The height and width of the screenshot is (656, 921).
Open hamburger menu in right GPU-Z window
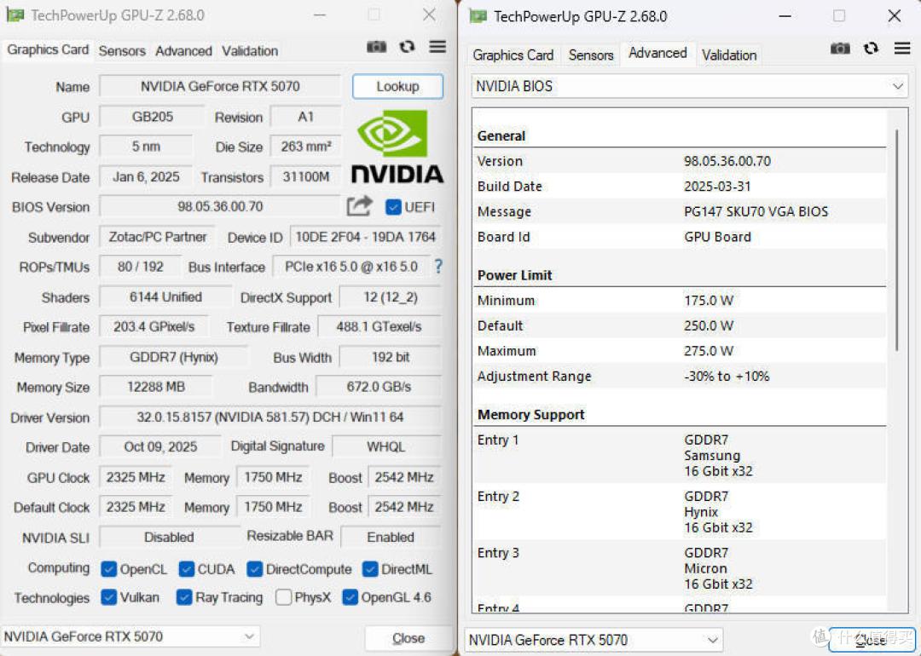pyautogui.click(x=902, y=48)
